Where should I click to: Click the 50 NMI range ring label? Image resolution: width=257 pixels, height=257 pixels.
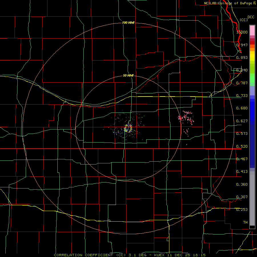coord(128,75)
